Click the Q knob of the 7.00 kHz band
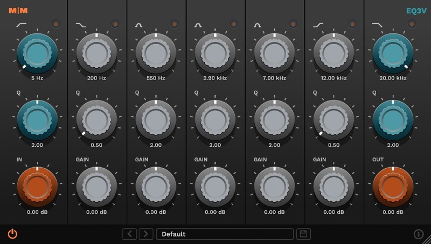This screenshot has height=244, width=431. 274,120
